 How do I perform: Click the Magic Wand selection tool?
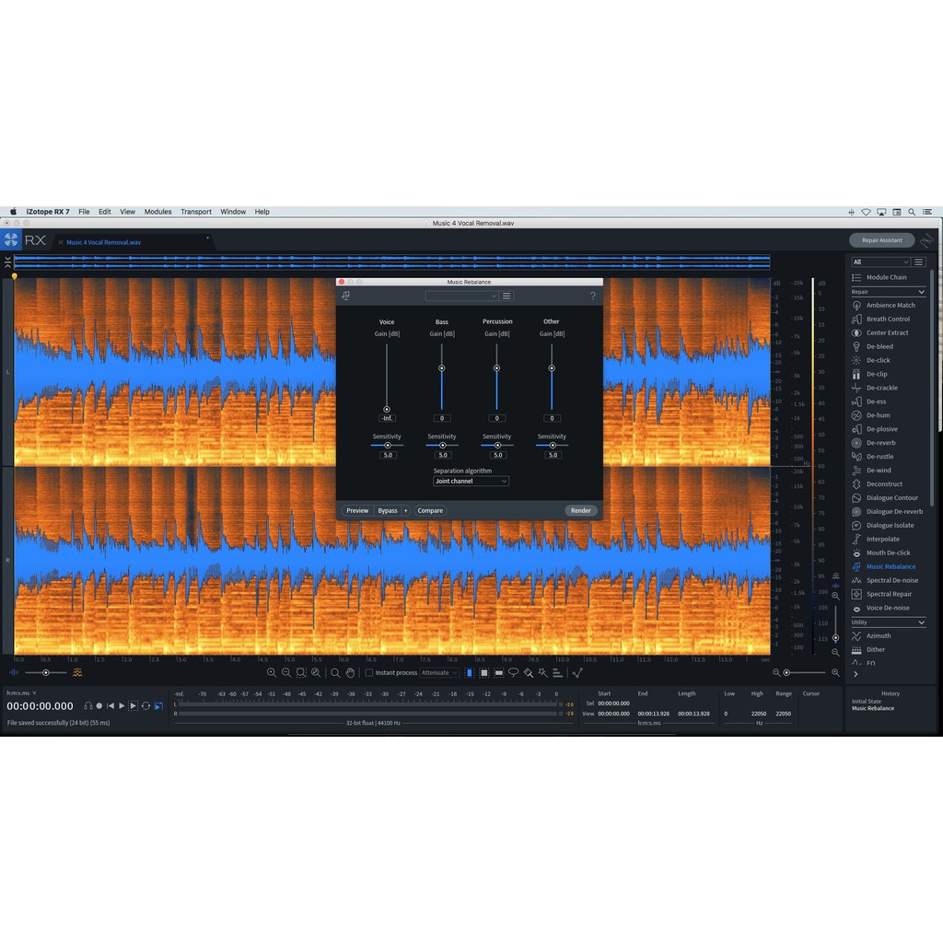(541, 672)
